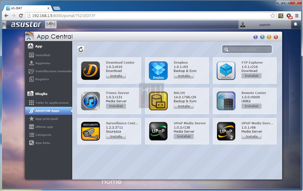
Task: Click the RALUS version 14.0.1798.r29 text
Action: 185,97
